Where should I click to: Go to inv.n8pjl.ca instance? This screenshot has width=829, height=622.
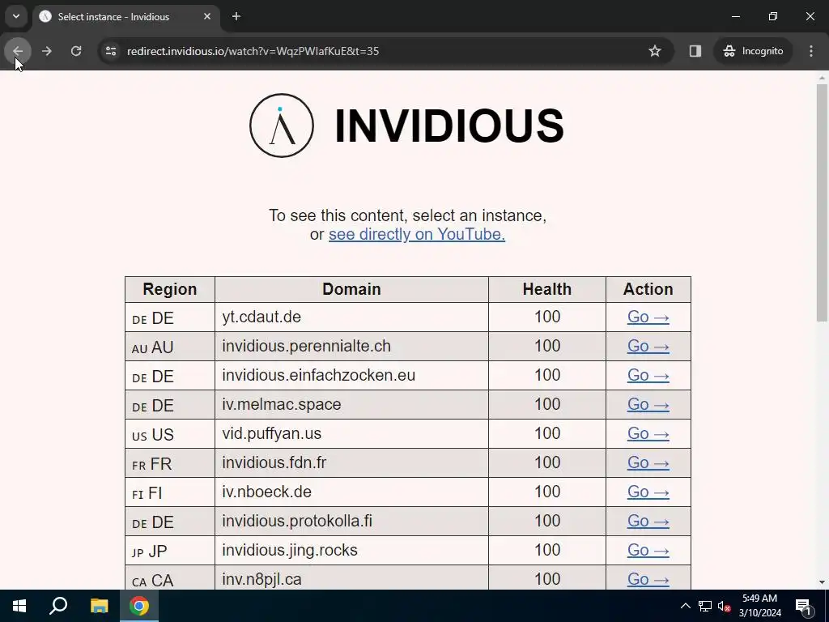[648, 579]
